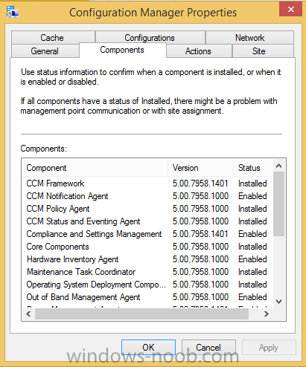The width and height of the screenshot is (306, 367).
Task: Sort by the Version column header
Action: [201, 168]
